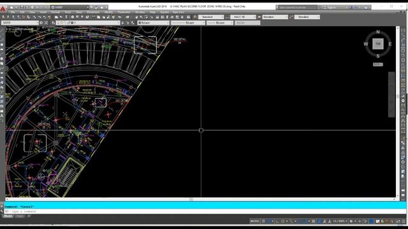Open the workspace SAEED dropdown in title bar

(x=69, y=7)
